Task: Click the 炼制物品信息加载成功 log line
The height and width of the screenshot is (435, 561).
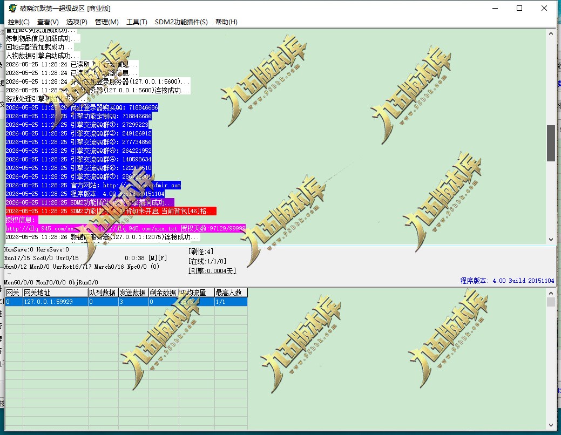Action: point(43,38)
